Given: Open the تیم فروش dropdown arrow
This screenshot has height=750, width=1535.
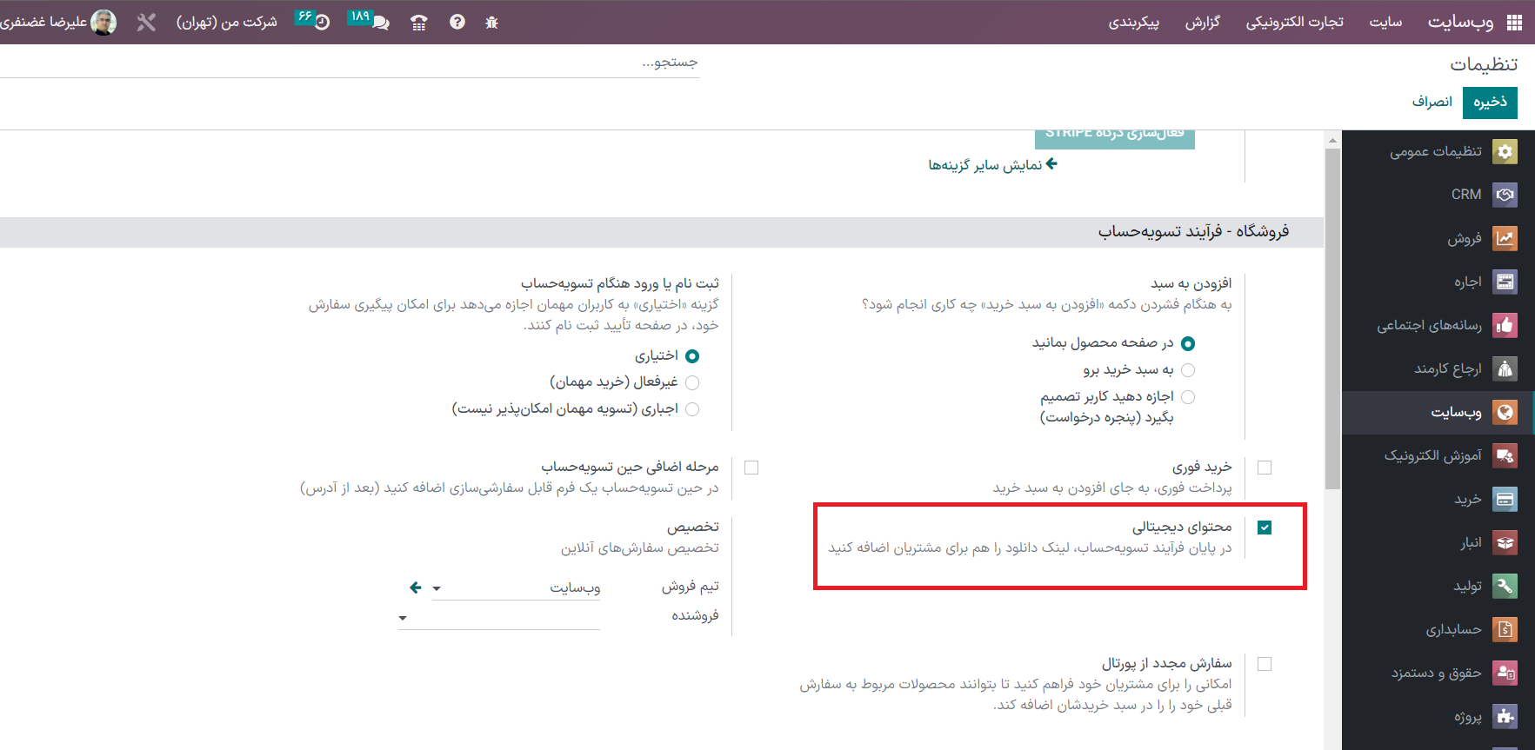Looking at the screenshot, I should (437, 588).
